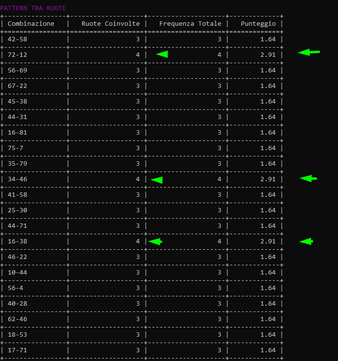Click the Frequenza Totale column header
The height and width of the screenshot is (361, 338).
[x=190, y=24]
